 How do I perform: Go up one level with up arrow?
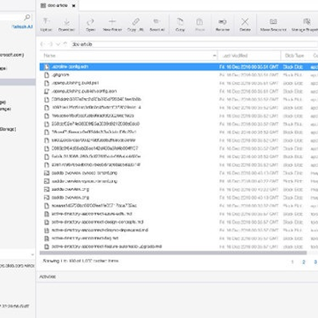point(65,44)
